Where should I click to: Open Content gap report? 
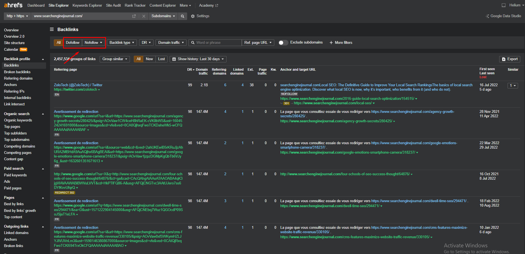pos(14,159)
